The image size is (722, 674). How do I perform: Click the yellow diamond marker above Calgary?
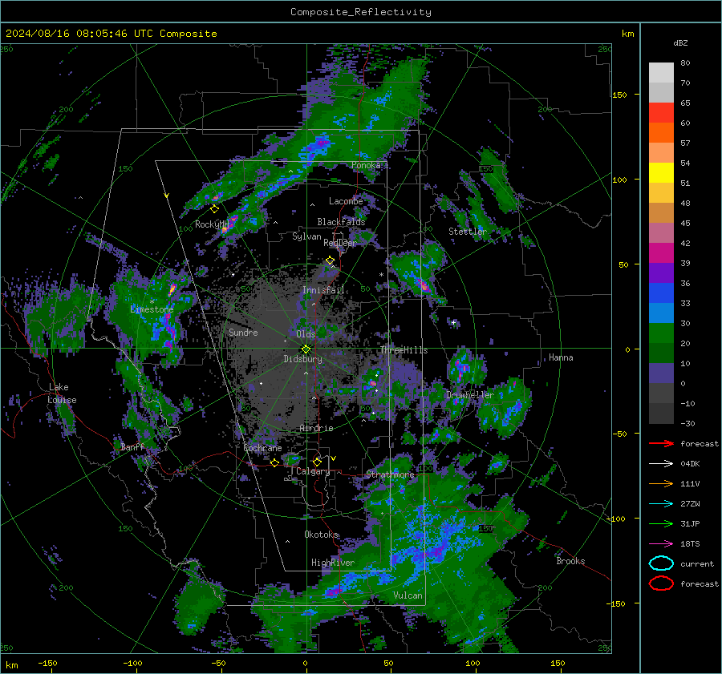pos(317,462)
